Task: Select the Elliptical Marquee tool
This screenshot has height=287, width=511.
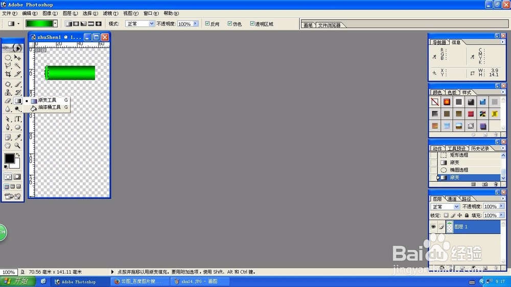Action: point(8,58)
